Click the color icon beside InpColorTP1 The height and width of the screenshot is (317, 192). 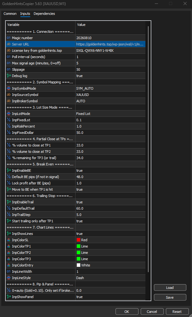(x=9, y=246)
